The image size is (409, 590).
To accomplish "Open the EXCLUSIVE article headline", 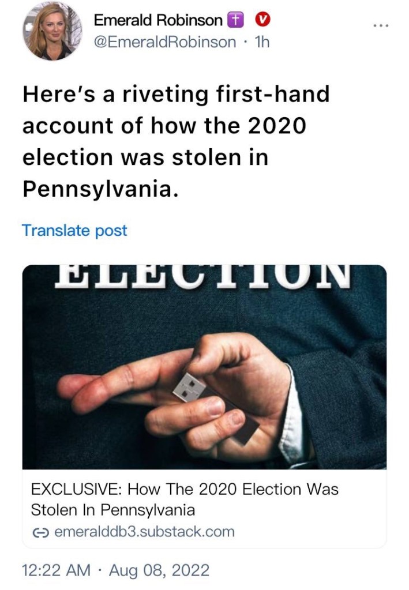I will point(184,490).
